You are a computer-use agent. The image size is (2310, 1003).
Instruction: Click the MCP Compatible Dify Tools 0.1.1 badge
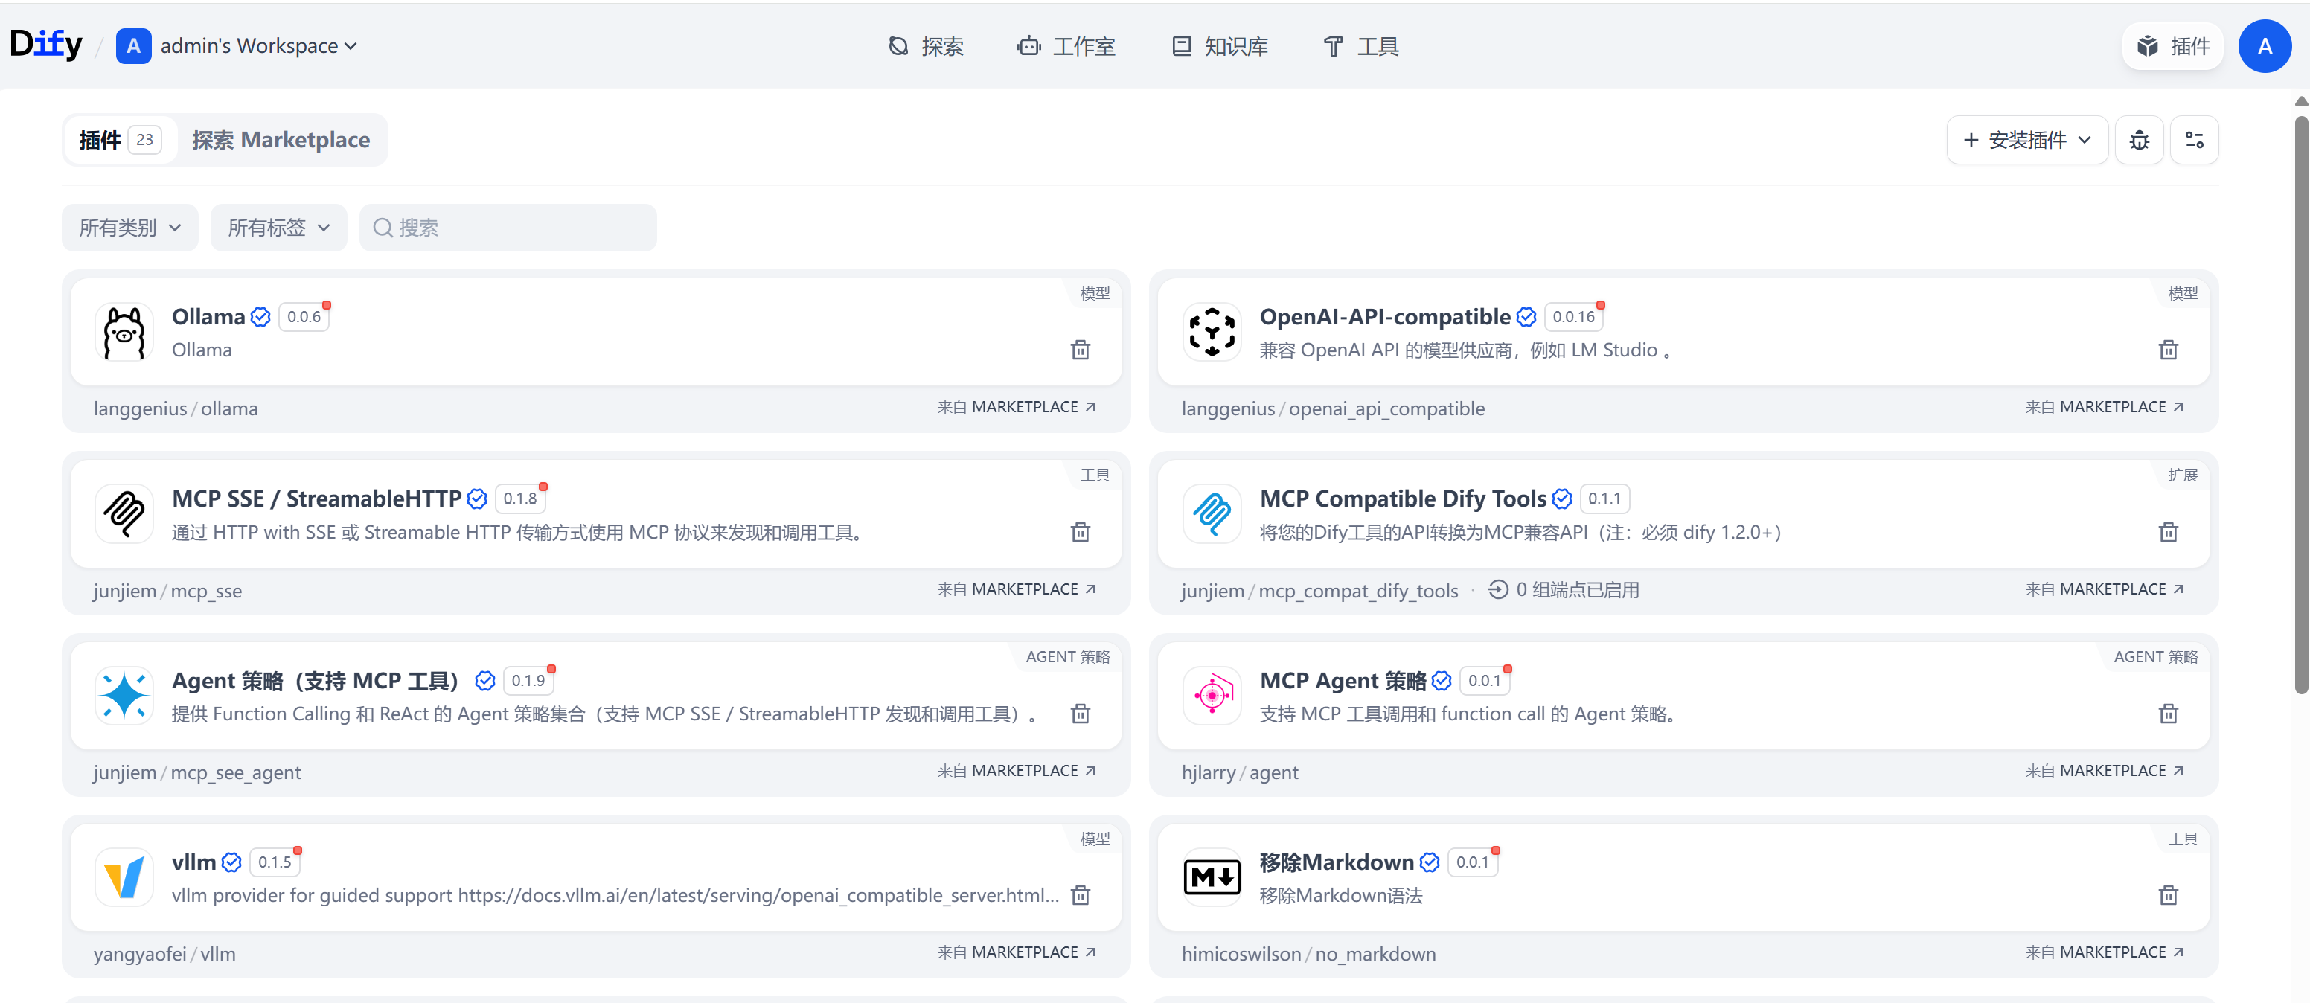click(x=1604, y=499)
